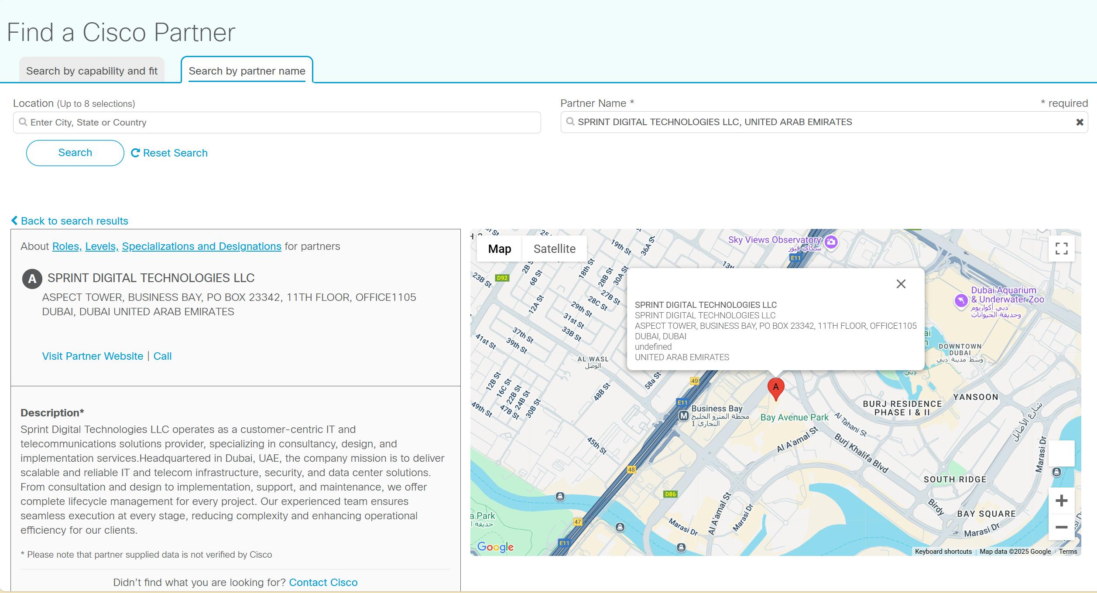Select the Map view type

click(499, 249)
